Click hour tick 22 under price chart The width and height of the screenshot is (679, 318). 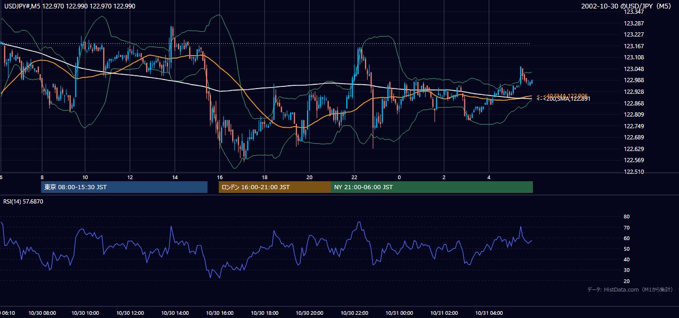(354, 178)
